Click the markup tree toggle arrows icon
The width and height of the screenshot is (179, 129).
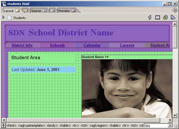pos(3,125)
